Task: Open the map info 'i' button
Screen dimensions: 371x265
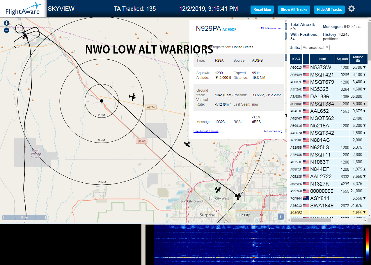Action: (281, 216)
